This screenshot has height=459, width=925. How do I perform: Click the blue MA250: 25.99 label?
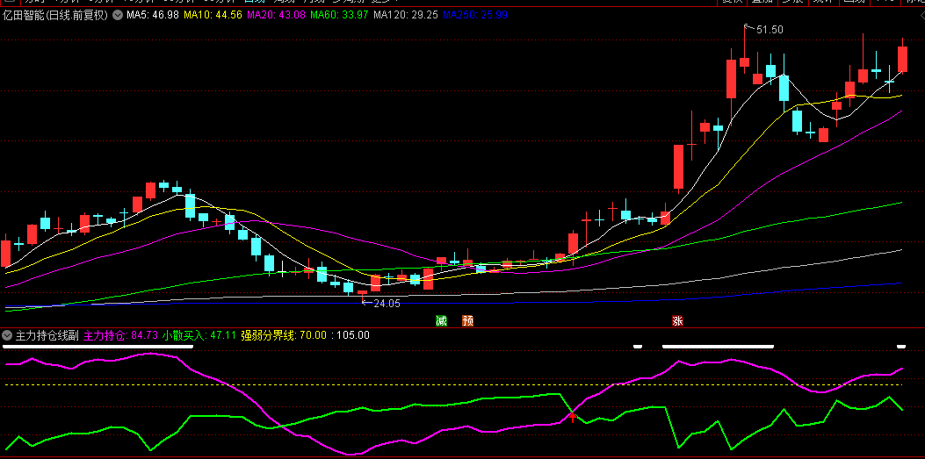(x=475, y=15)
